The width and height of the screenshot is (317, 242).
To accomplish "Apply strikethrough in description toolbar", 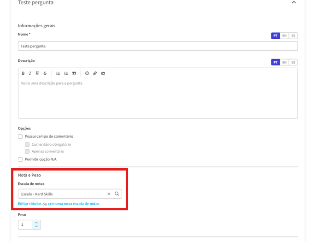I will tap(45, 73).
